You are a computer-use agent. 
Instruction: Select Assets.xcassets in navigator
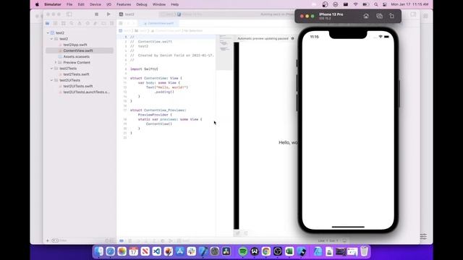coord(76,56)
